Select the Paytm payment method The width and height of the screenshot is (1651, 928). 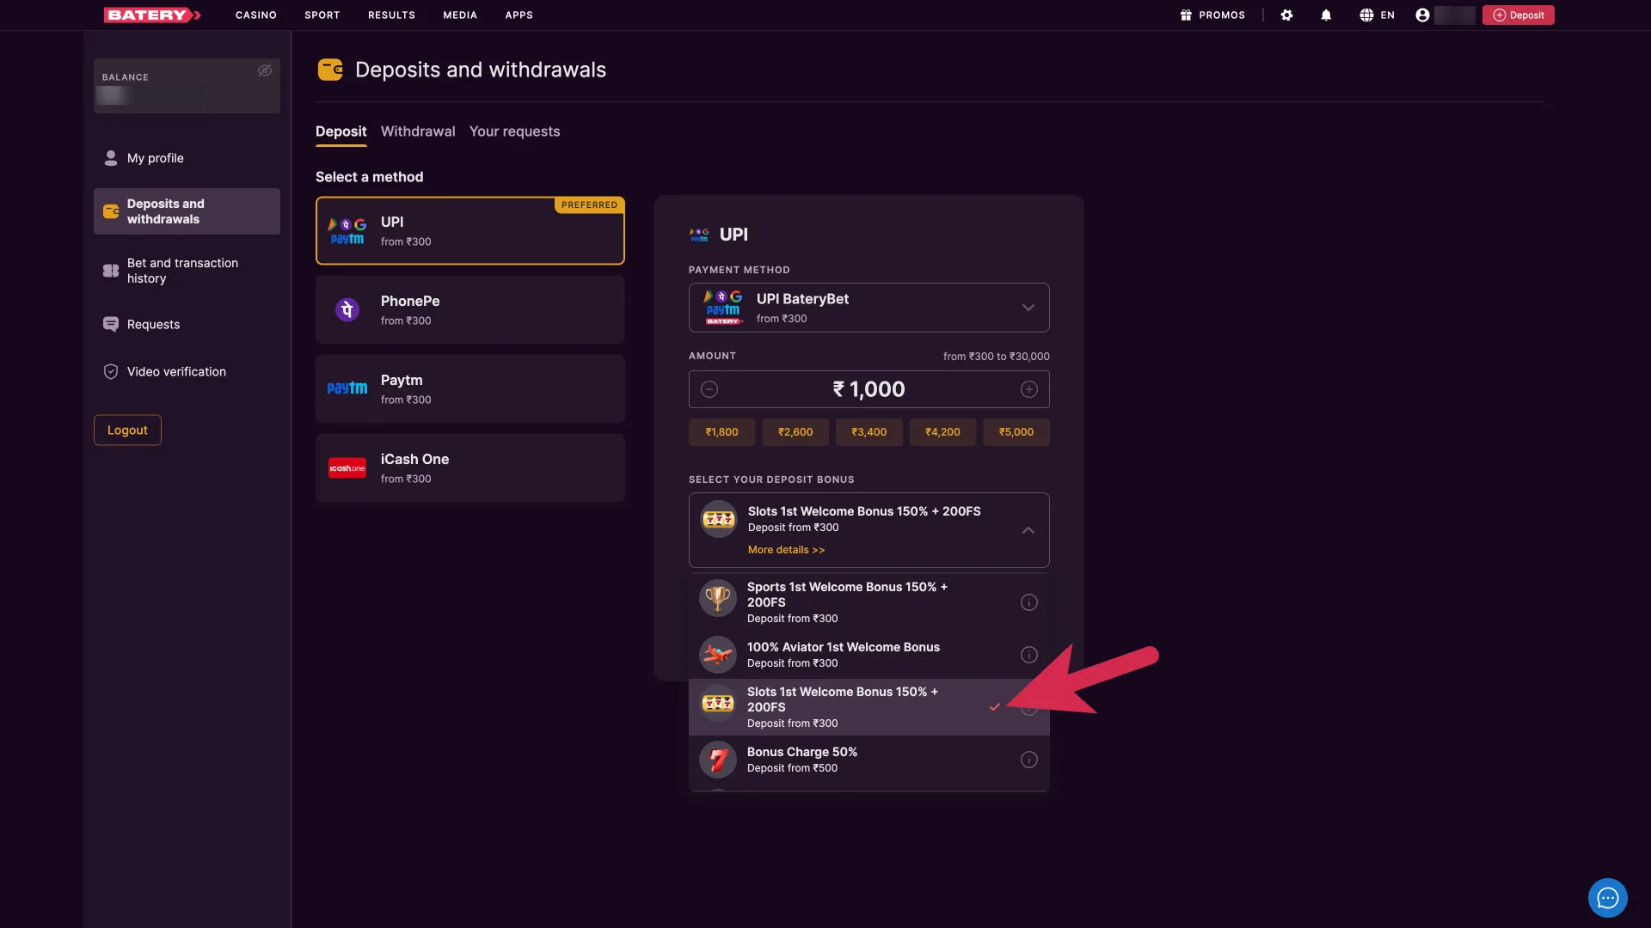click(x=470, y=388)
